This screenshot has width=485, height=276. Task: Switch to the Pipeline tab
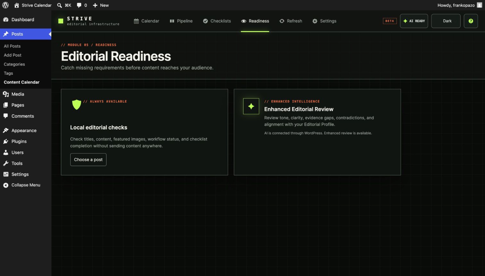click(x=181, y=21)
